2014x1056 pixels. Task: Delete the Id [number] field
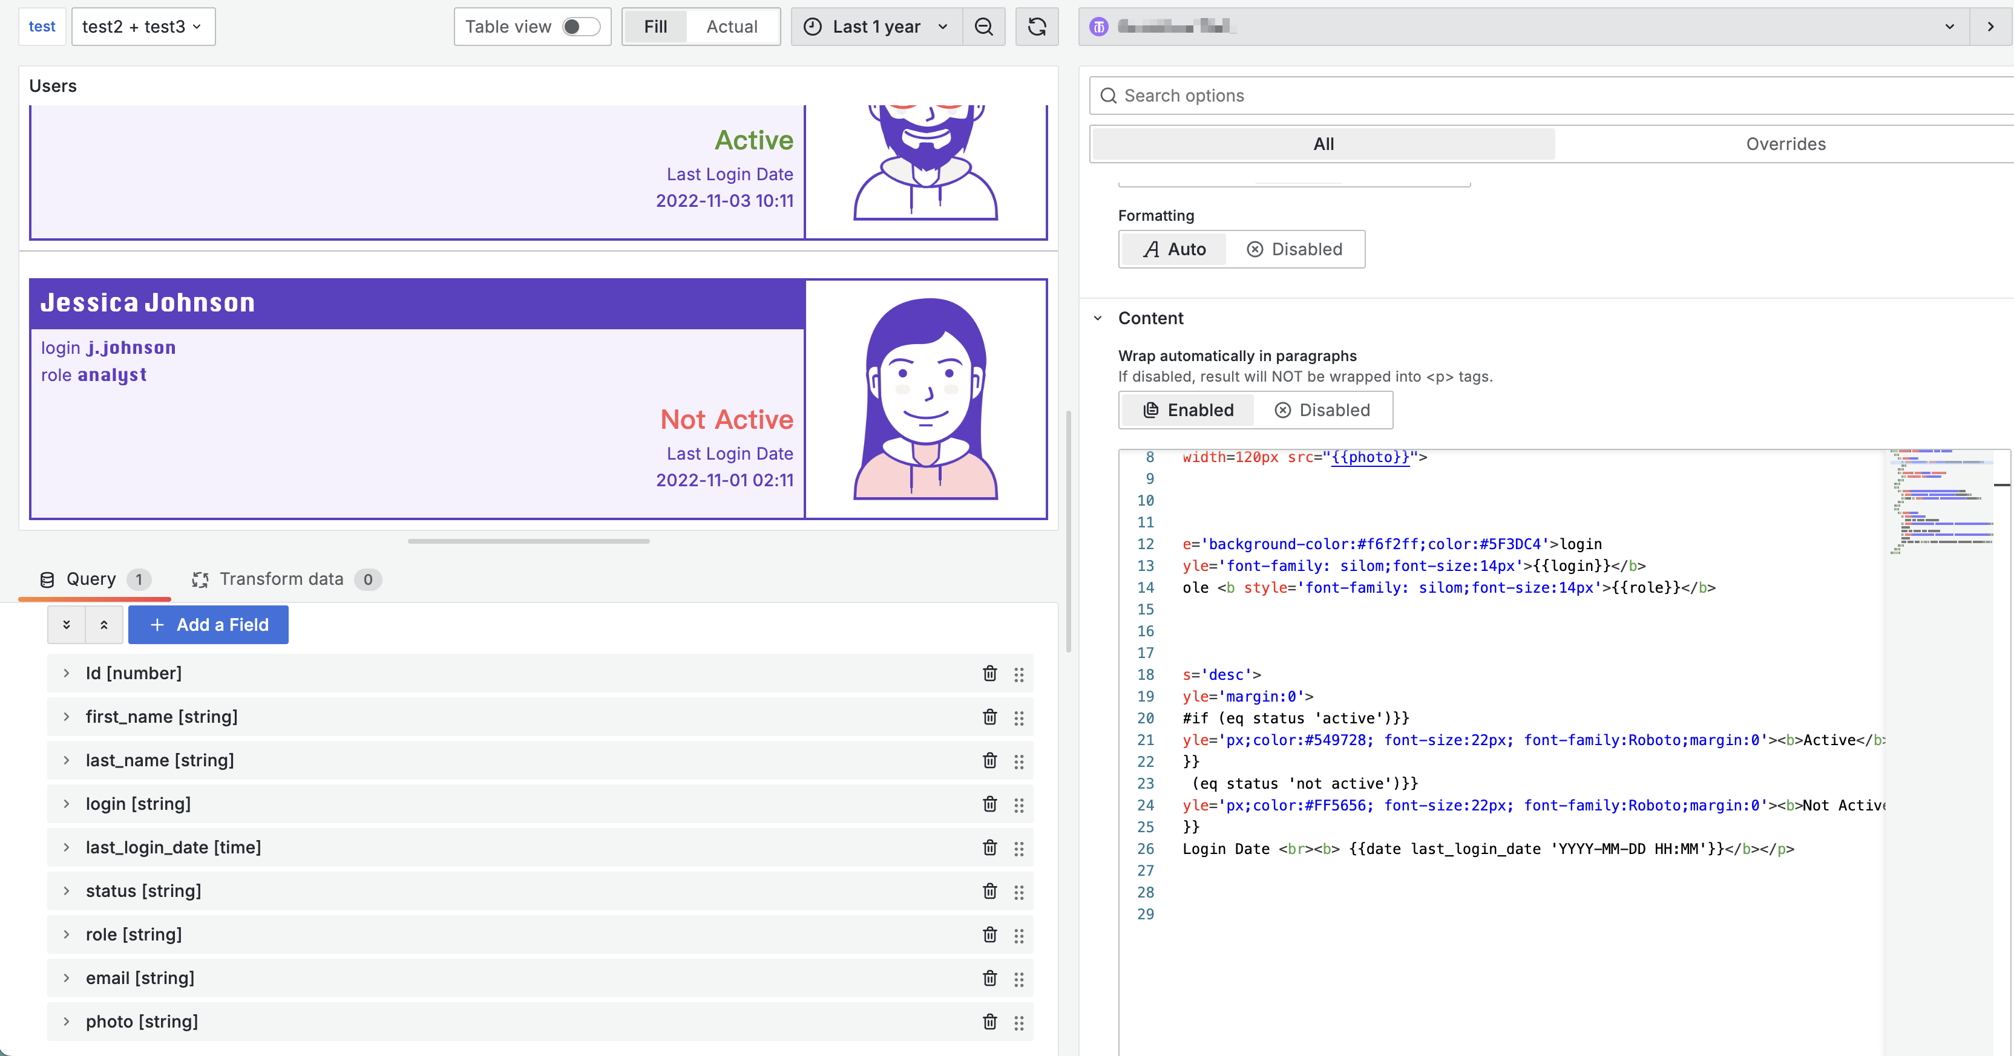[990, 674]
